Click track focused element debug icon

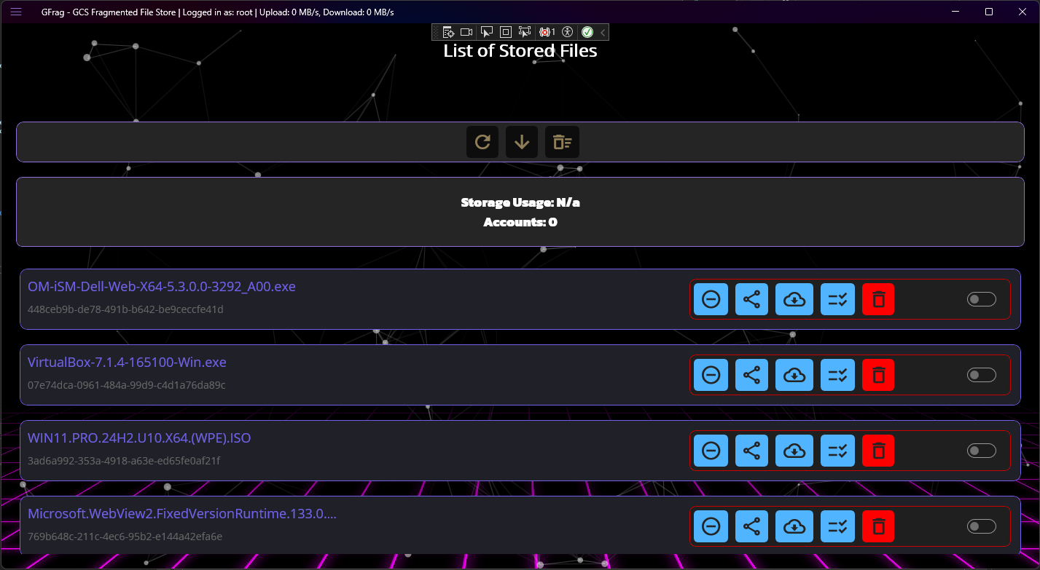coord(525,32)
